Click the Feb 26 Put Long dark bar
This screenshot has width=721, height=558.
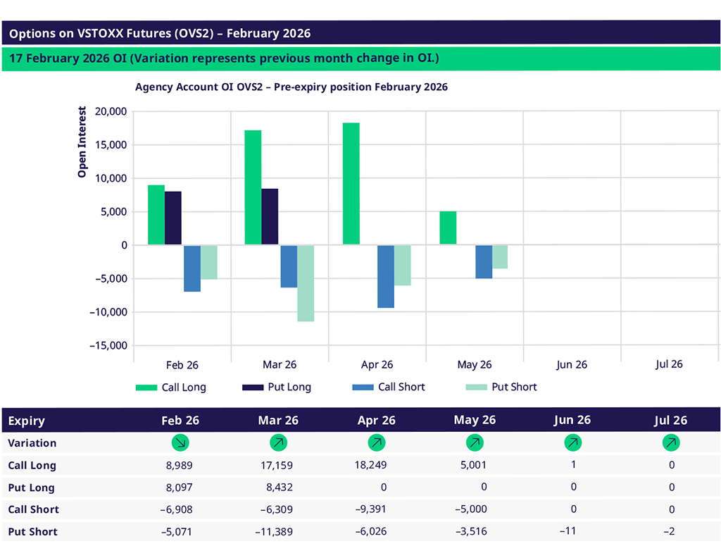pyautogui.click(x=173, y=218)
